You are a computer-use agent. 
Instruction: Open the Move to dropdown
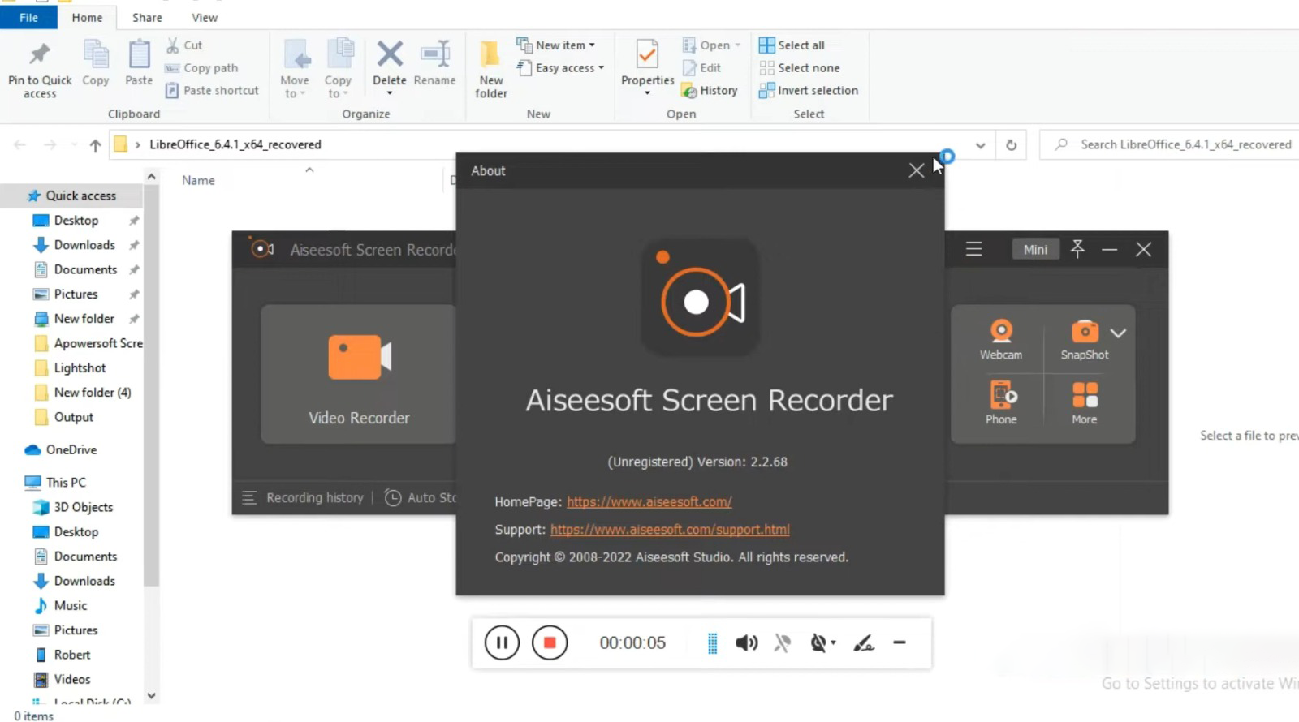(294, 70)
